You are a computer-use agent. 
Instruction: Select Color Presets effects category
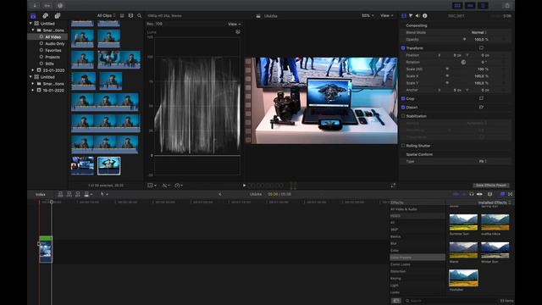point(418,258)
